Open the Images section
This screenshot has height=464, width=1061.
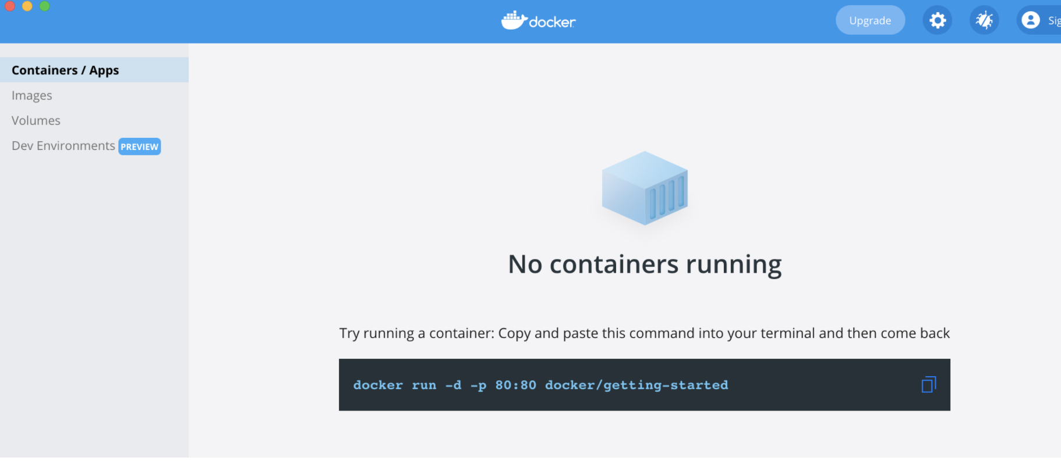click(32, 95)
